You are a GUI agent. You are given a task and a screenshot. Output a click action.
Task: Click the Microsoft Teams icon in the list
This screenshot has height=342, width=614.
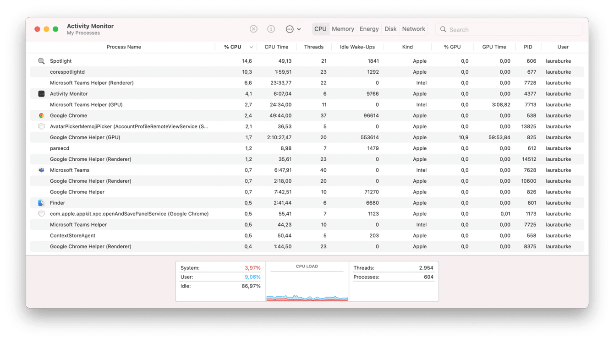coord(41,170)
